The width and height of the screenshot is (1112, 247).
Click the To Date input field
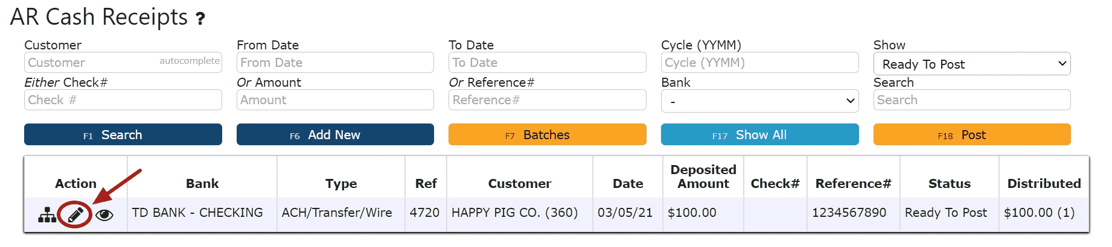(x=548, y=63)
